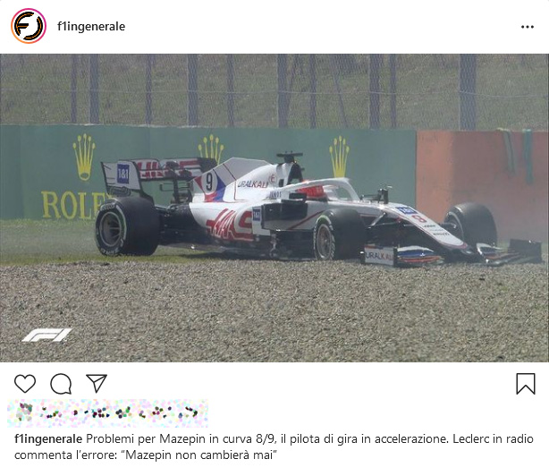Click the car's front wing with Uralkali logo
The image size is (549, 476).
[x=452, y=254]
